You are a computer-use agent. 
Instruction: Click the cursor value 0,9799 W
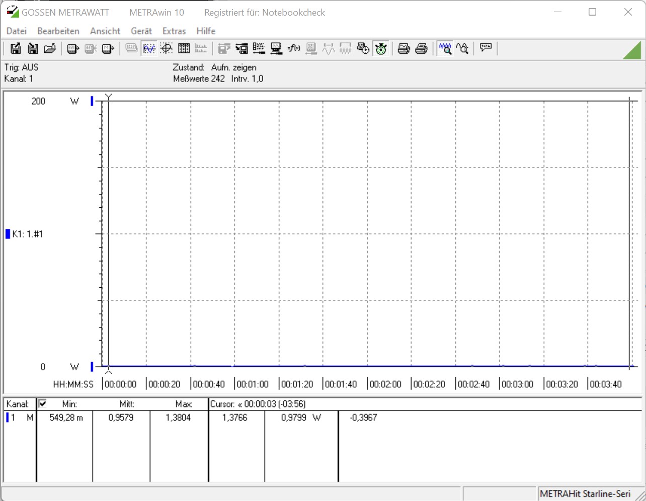pos(301,418)
